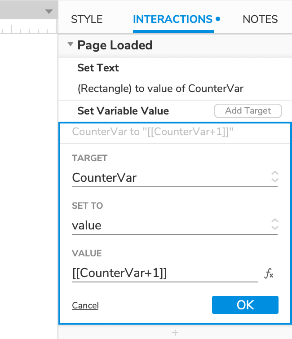
Task: Click the up-down arrows of the SET TO field
Action: 275,225
